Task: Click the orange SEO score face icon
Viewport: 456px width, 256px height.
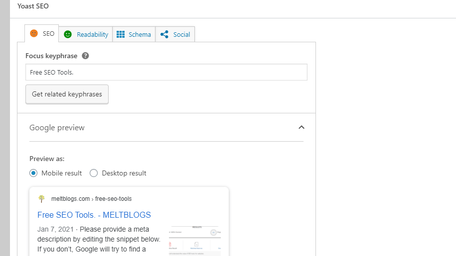Action: tap(34, 33)
